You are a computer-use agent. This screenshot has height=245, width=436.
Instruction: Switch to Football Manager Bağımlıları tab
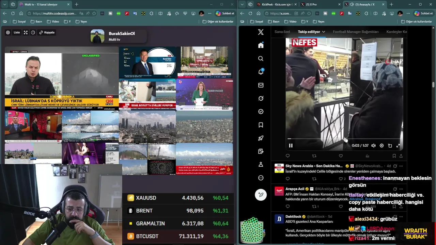tap(356, 32)
